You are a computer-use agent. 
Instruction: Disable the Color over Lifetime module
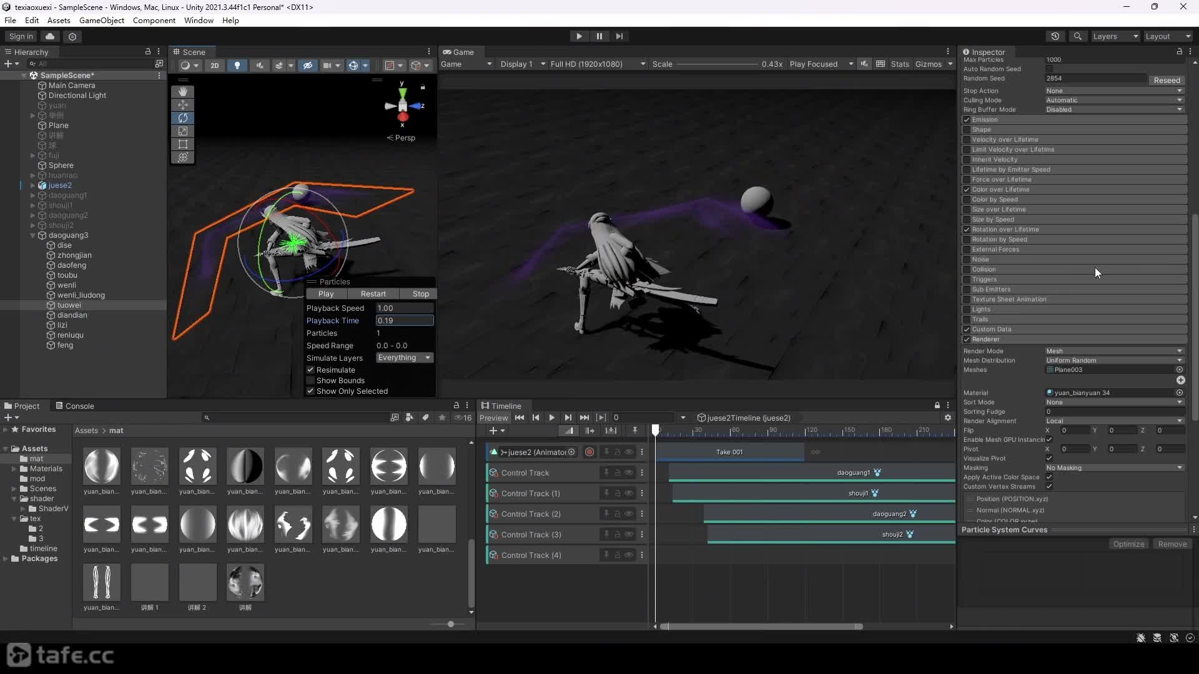click(x=967, y=190)
